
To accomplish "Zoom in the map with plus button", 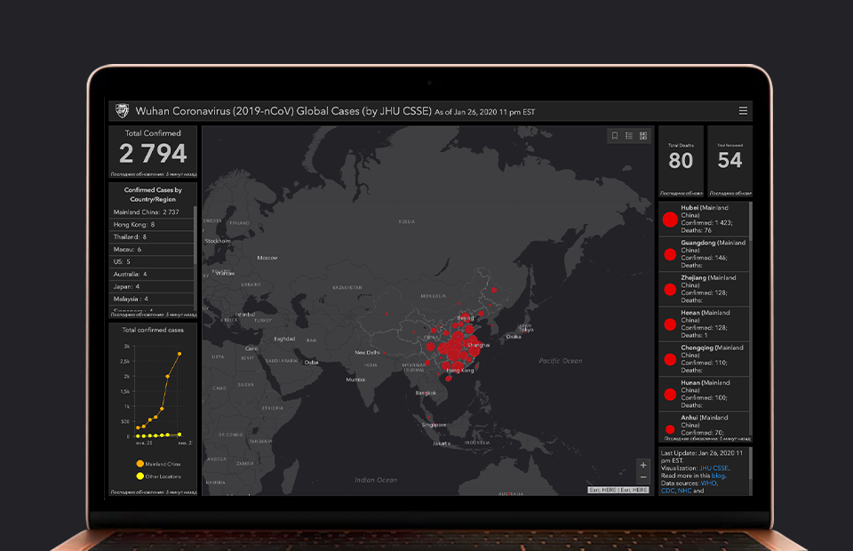I will coord(643,465).
